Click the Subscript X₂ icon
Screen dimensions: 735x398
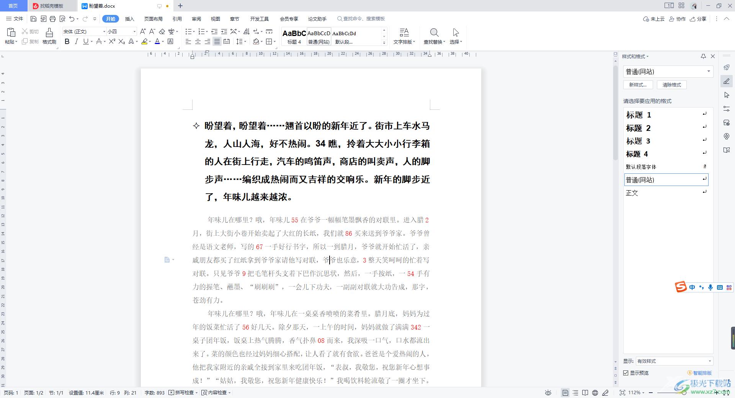click(122, 41)
